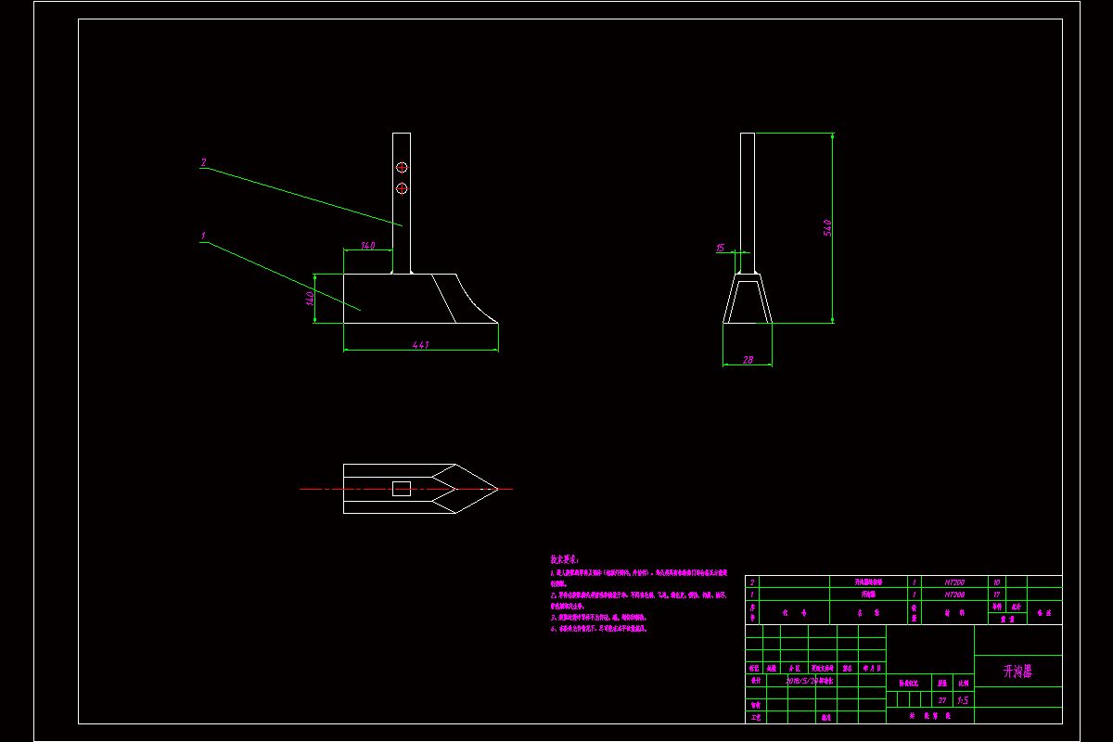Click the 1:5 scale value
1113x742 pixels.
pos(963,700)
